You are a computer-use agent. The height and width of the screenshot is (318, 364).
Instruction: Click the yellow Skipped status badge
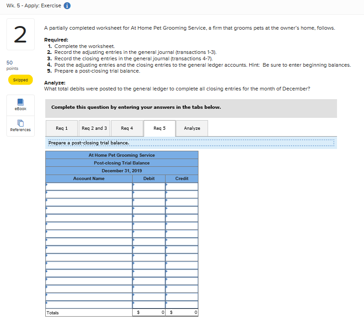21,80
